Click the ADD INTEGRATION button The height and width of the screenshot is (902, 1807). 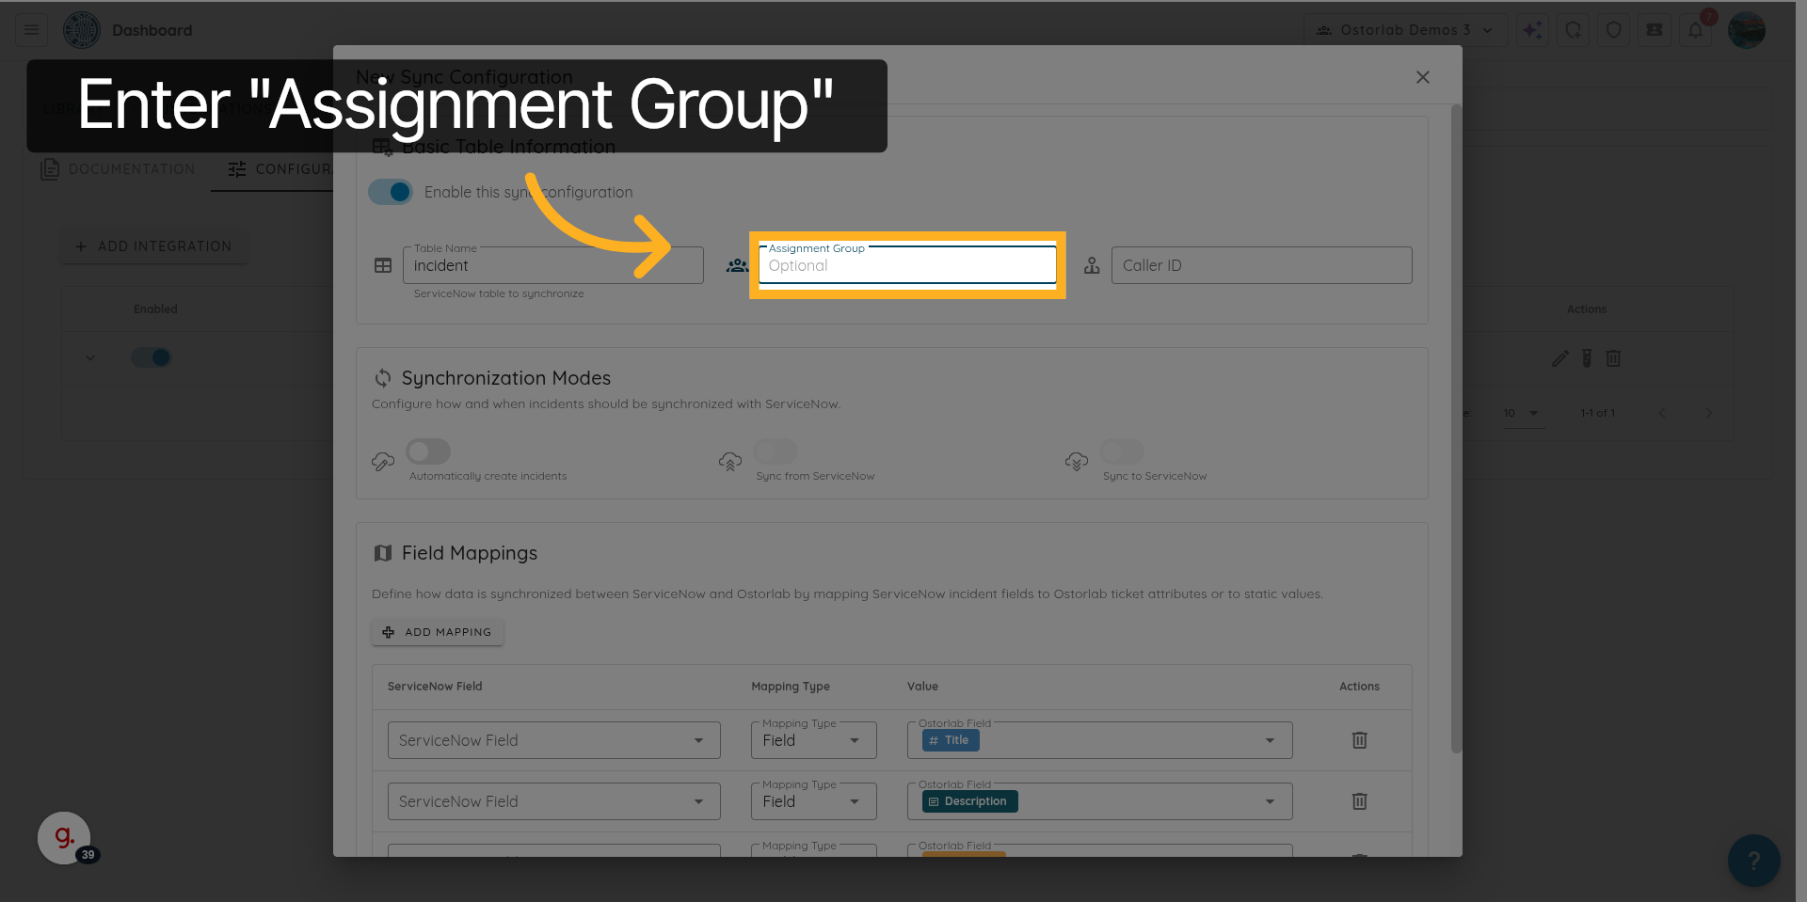click(x=153, y=246)
